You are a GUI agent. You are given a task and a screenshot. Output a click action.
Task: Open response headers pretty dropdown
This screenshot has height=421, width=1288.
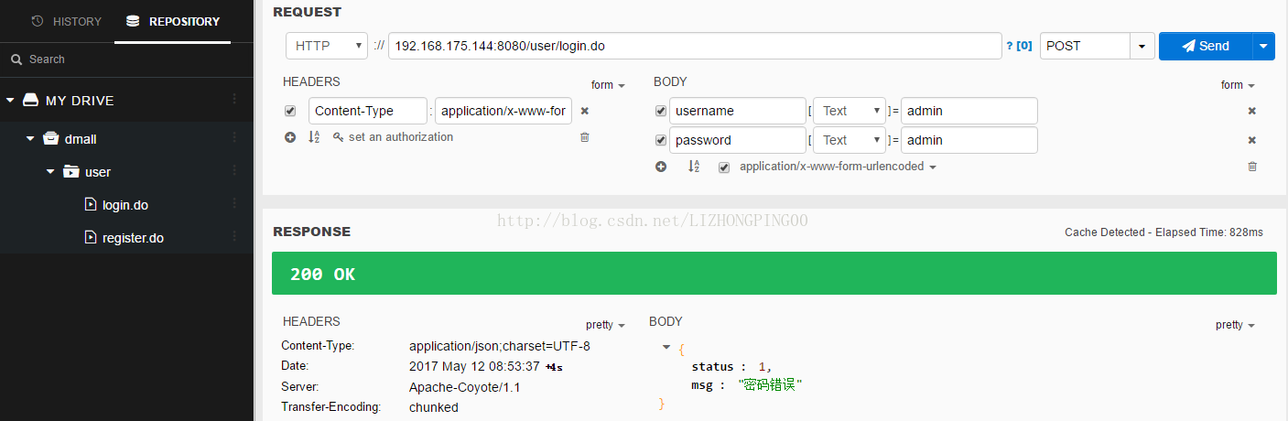coord(606,325)
